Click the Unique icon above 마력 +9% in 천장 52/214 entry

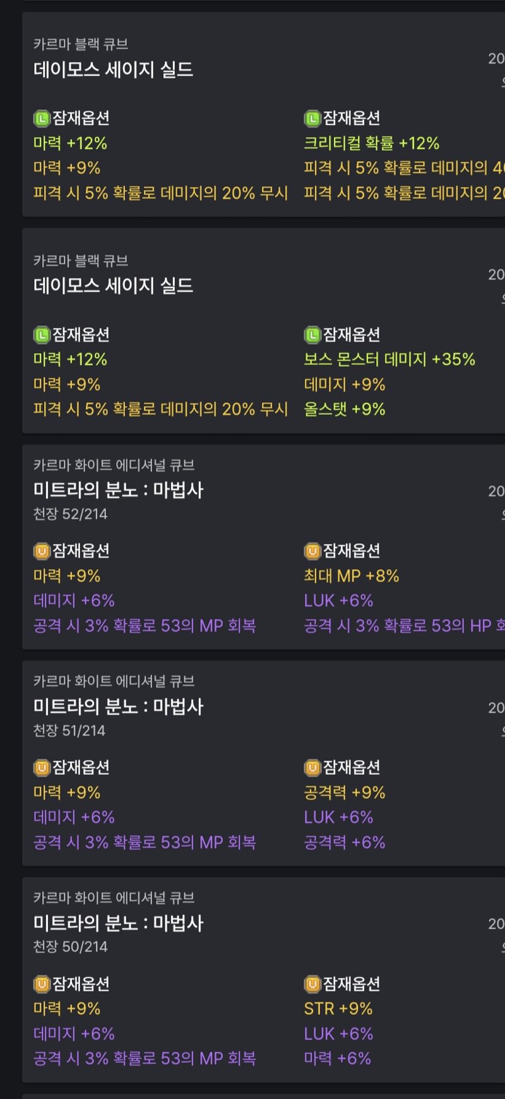tap(42, 551)
